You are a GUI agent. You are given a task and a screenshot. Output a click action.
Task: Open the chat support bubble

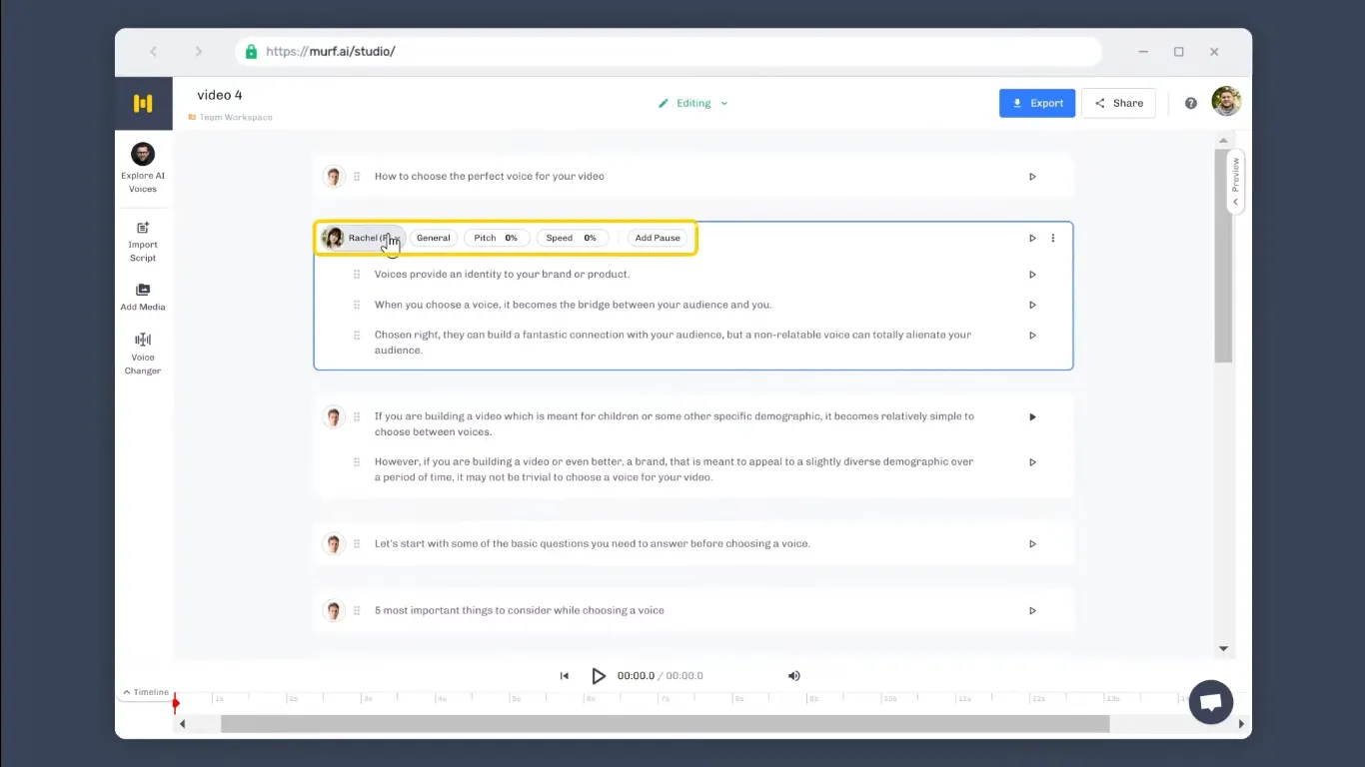[x=1211, y=702]
